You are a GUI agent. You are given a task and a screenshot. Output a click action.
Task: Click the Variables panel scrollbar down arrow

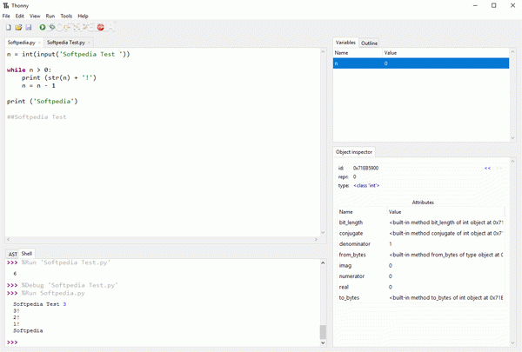512,137
